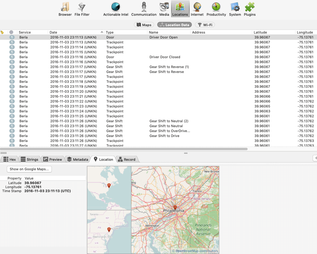The width and height of the screenshot is (317, 254).
Task: Open the System category
Action: click(235, 9)
